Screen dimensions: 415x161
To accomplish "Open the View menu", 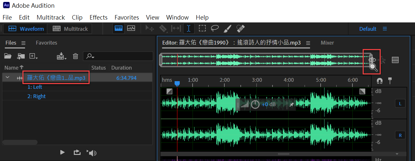I will point(152,17).
